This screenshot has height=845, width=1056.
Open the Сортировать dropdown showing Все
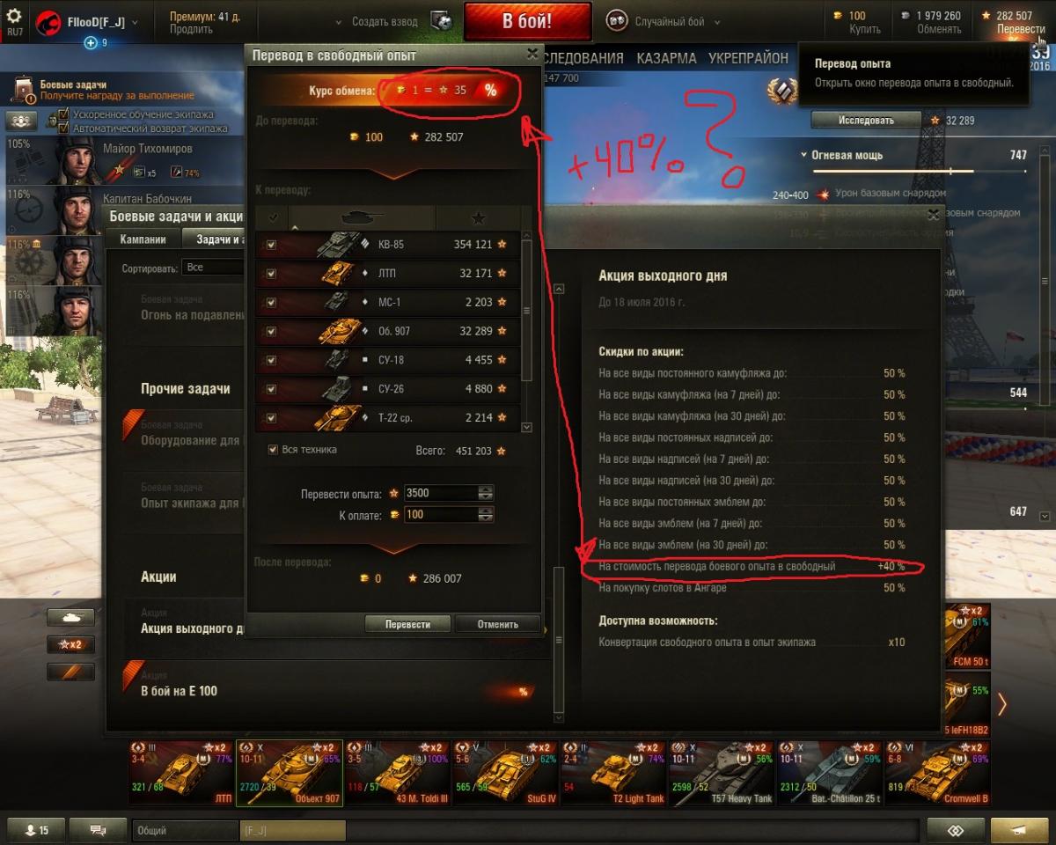[x=213, y=267]
